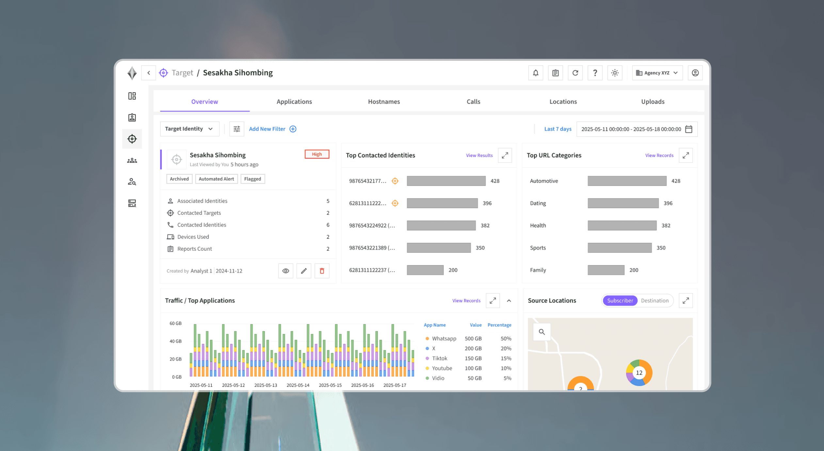Expand the Source Locations map panel
The image size is (824, 451).
pyautogui.click(x=686, y=300)
